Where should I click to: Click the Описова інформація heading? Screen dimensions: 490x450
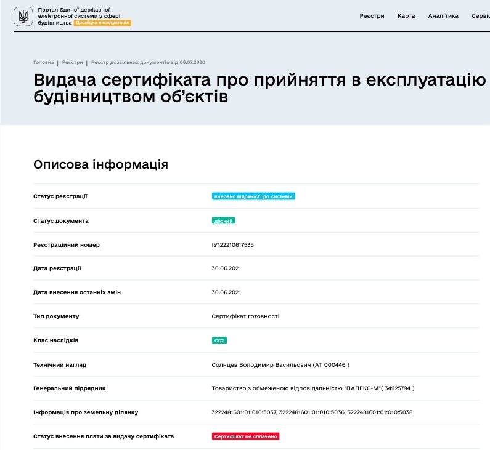pos(100,164)
